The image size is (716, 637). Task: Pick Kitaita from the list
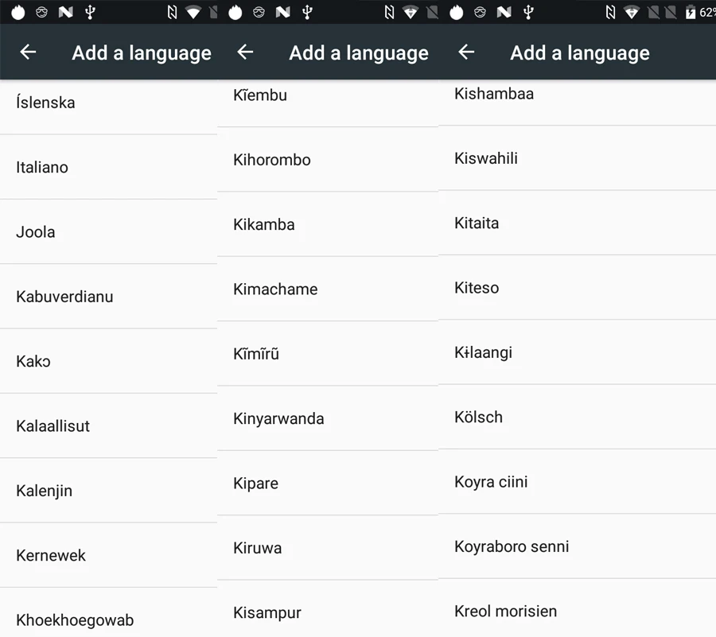(578, 223)
